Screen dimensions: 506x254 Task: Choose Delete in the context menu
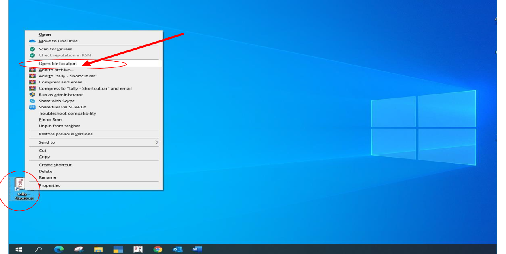pyautogui.click(x=94, y=171)
